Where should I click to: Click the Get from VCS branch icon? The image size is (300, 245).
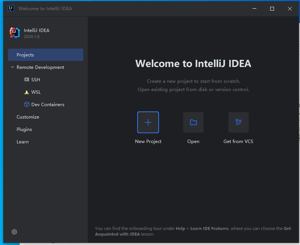click(239, 122)
